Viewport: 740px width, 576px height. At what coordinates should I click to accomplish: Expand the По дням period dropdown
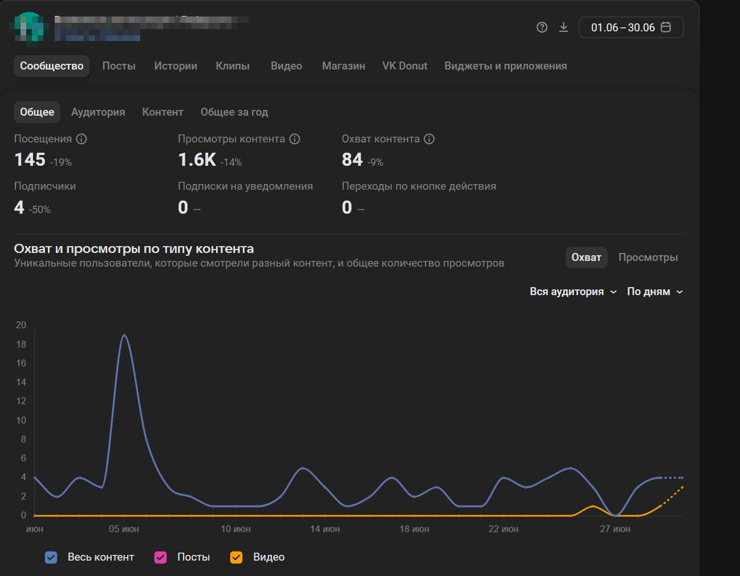click(654, 292)
